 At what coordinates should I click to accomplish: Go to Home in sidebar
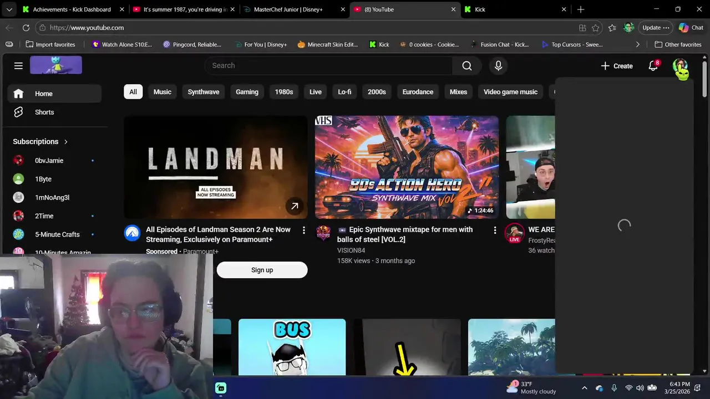[x=54, y=94]
